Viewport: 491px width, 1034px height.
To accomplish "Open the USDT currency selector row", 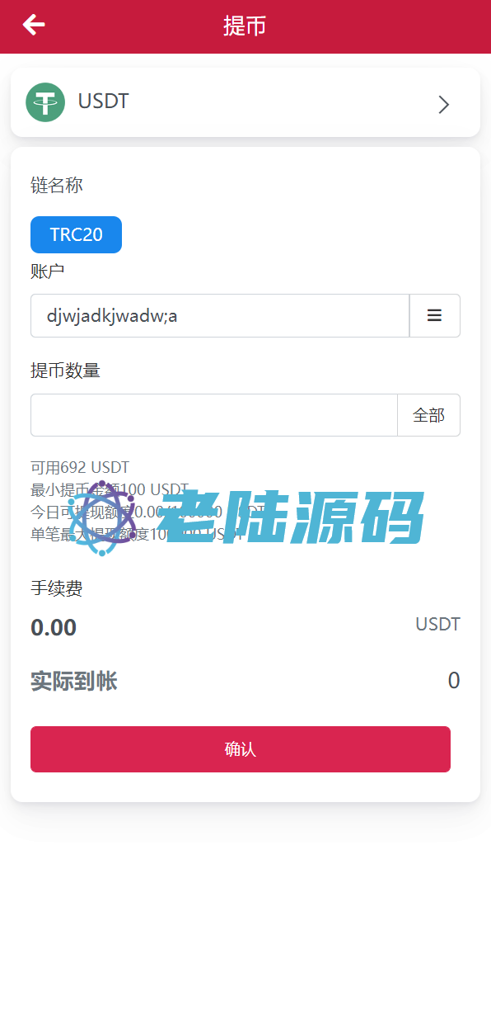I will tap(245, 102).
